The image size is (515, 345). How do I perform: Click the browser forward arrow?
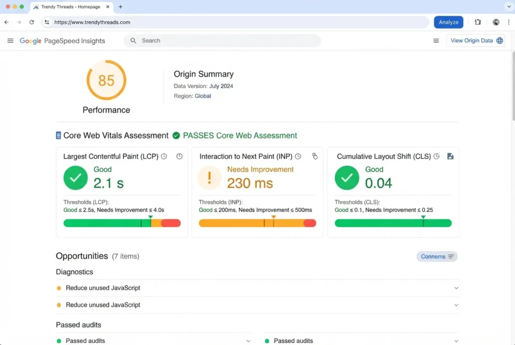tap(19, 22)
